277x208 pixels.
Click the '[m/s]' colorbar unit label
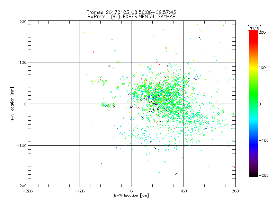click(x=254, y=28)
